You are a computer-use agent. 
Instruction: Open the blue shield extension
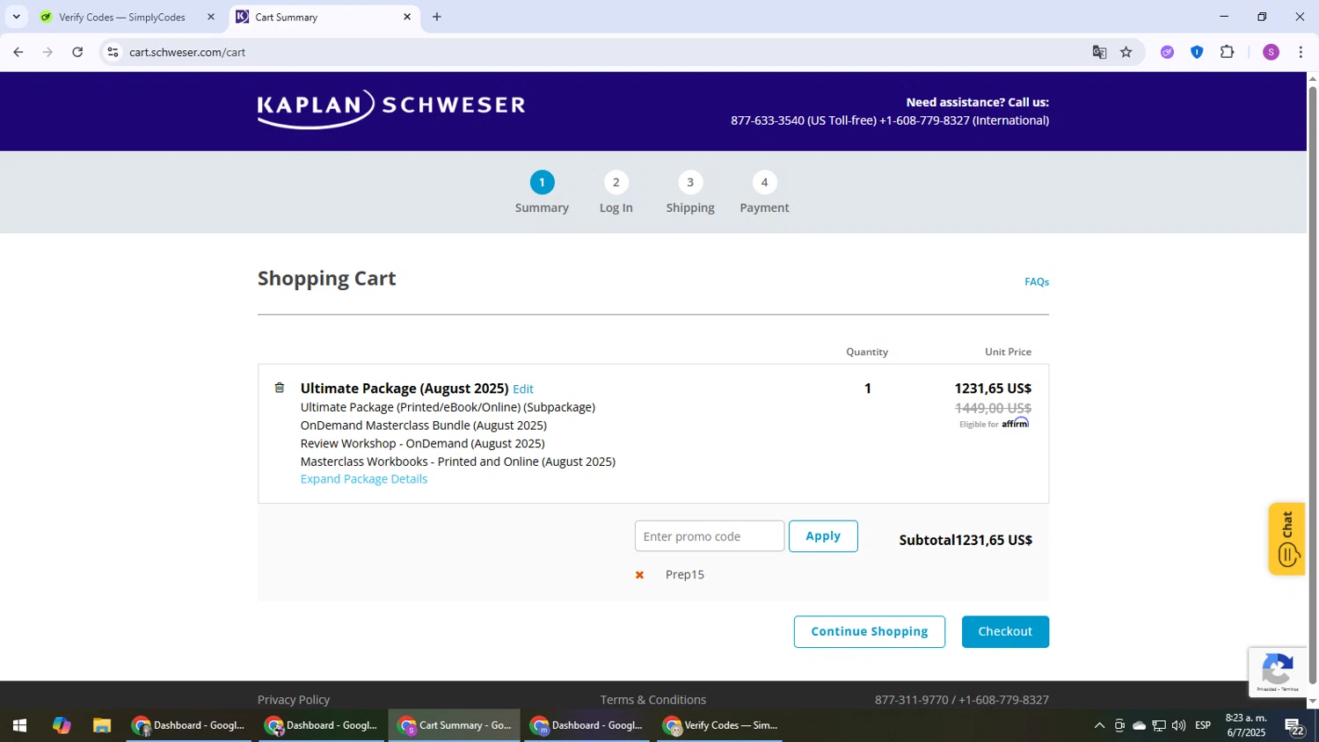[1197, 52]
